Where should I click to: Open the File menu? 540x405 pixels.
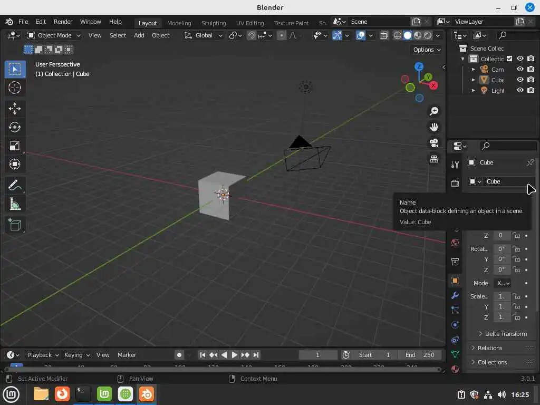pos(23,22)
